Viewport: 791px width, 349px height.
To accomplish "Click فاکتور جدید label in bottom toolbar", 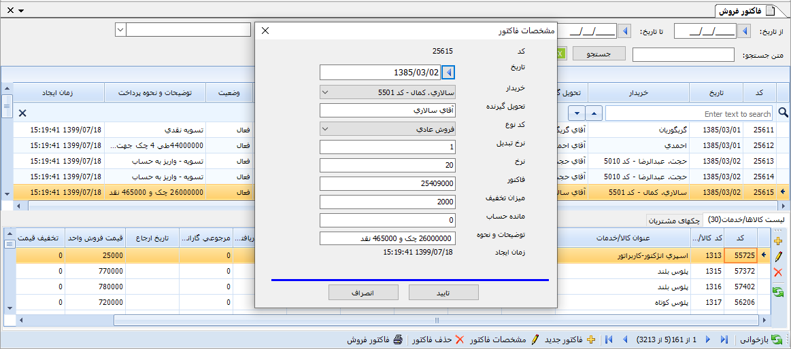I will [x=563, y=340].
